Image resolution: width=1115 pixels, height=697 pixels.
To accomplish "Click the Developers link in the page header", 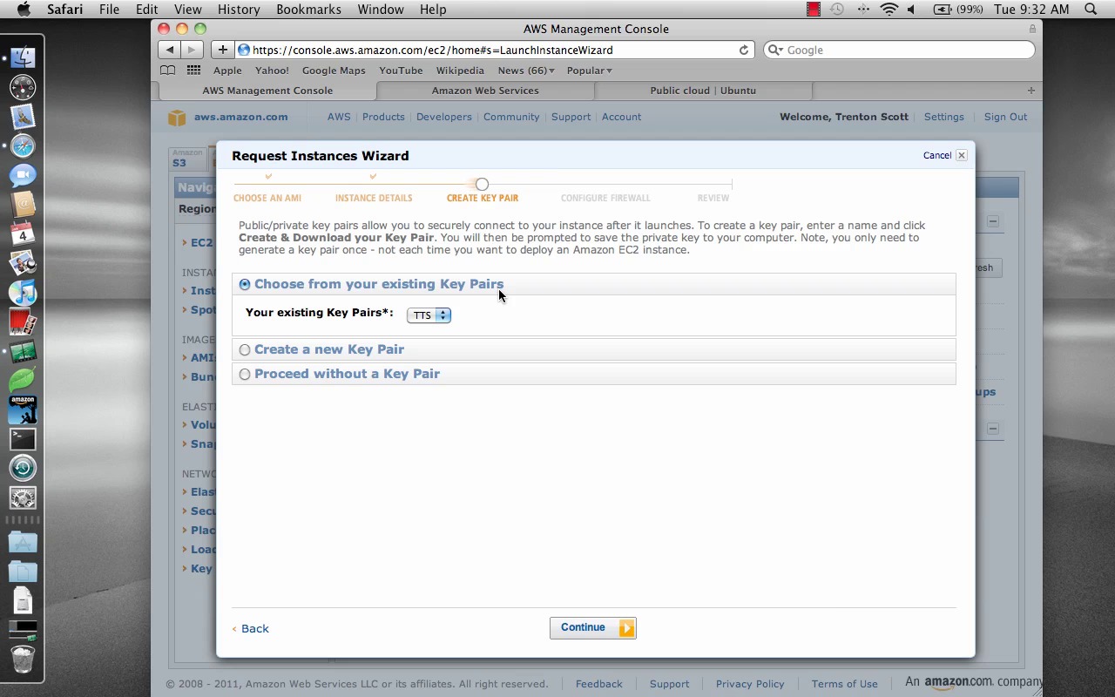I will (444, 117).
